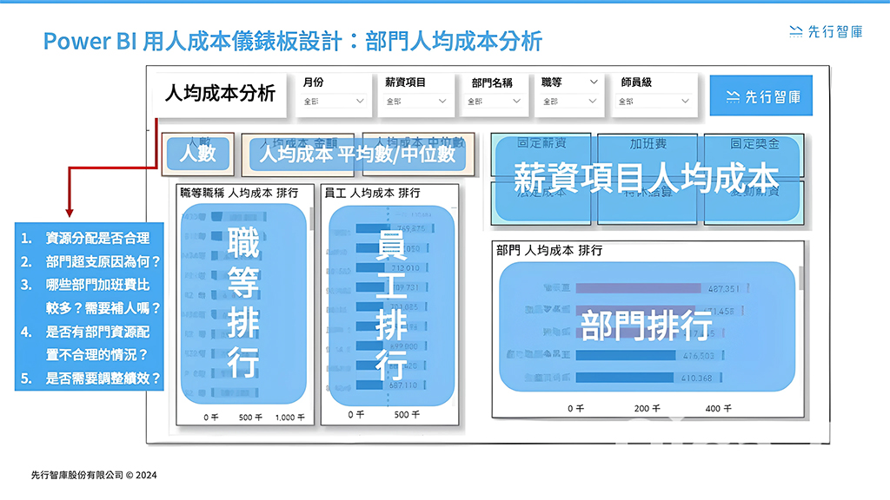Click the footer '先行智庫股份有限公司 © 2024'
The image size is (890, 500).
click(x=94, y=475)
